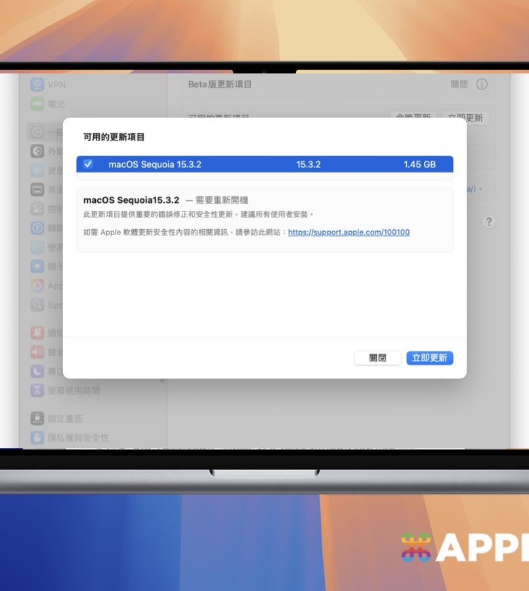The height and width of the screenshot is (591, 529).
Task: Click the Displays sun icon in the sidebar
Action: [x=37, y=267]
